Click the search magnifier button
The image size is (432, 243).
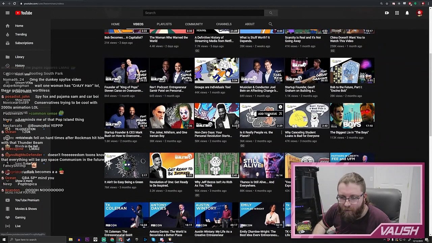(270, 13)
